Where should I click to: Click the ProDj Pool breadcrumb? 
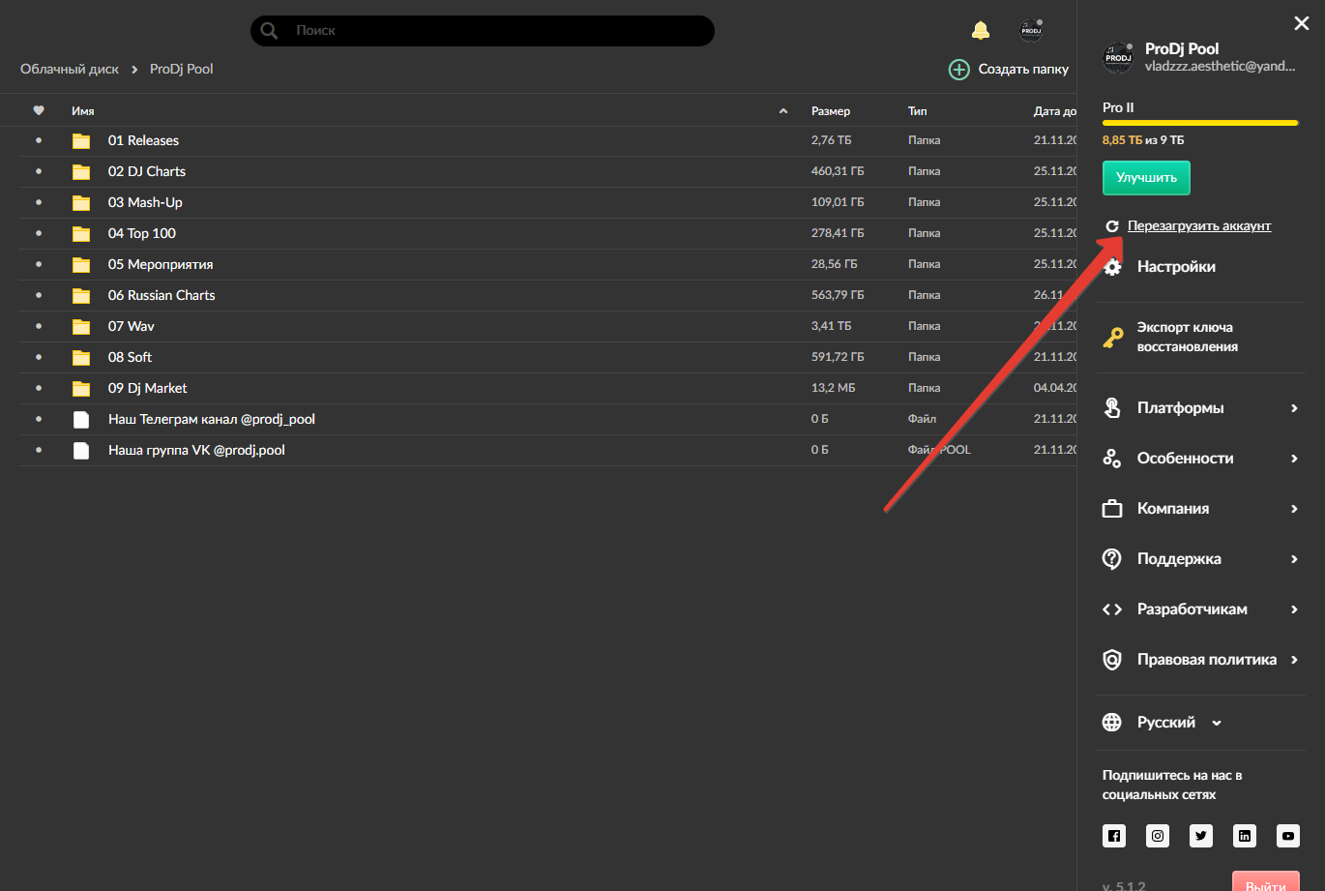pyautogui.click(x=182, y=70)
